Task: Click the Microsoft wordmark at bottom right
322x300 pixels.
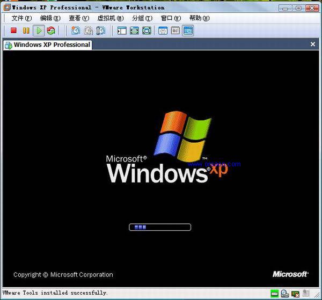Action: click(290, 274)
